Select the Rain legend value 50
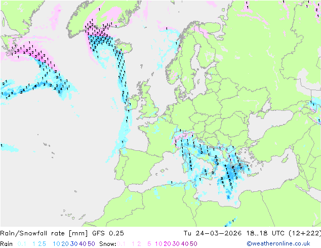 pyautogui.click(x=91, y=244)
